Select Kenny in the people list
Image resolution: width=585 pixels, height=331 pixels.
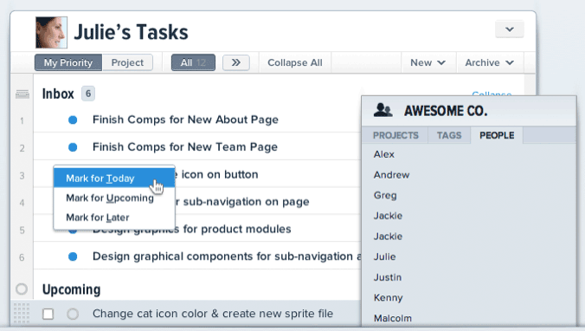pos(388,298)
